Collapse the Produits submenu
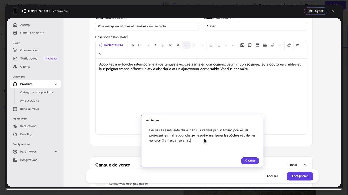The image size is (348, 195). 56,84
